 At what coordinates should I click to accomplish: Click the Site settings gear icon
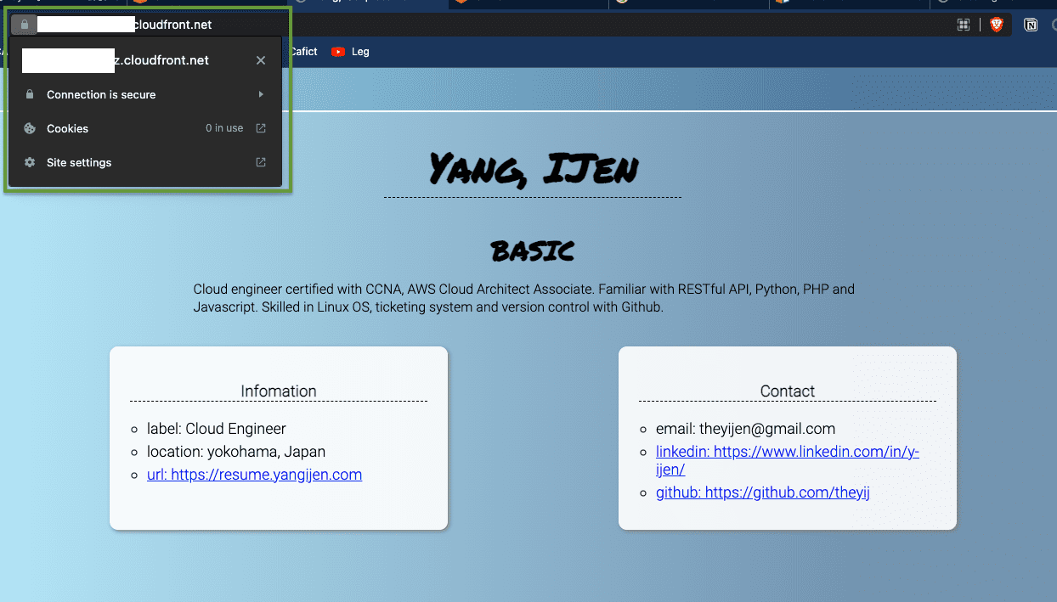(30, 162)
